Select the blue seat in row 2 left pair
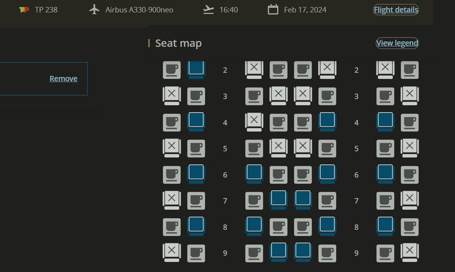Viewport: 455px width, 272px height. [x=196, y=69]
